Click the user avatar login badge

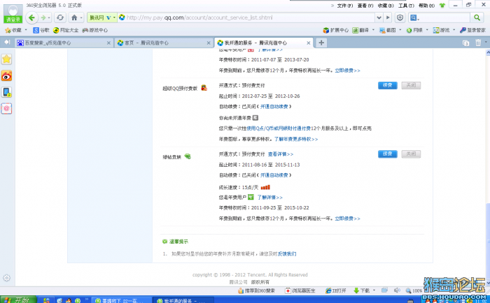click(13, 14)
